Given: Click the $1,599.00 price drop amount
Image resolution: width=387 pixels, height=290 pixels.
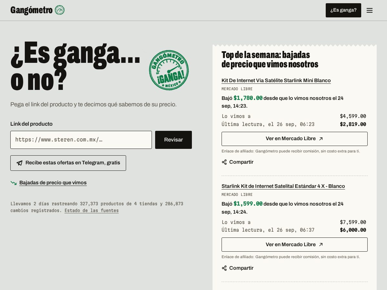Looking at the screenshot, I should tap(248, 204).
